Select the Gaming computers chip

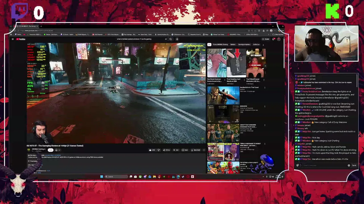(x=244, y=44)
